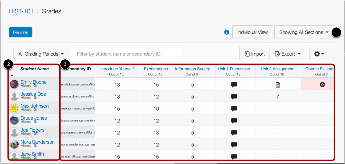The height and width of the screenshot is (164, 345).
Task: Expand the Showing All Sections dropdown
Action: 304,32
